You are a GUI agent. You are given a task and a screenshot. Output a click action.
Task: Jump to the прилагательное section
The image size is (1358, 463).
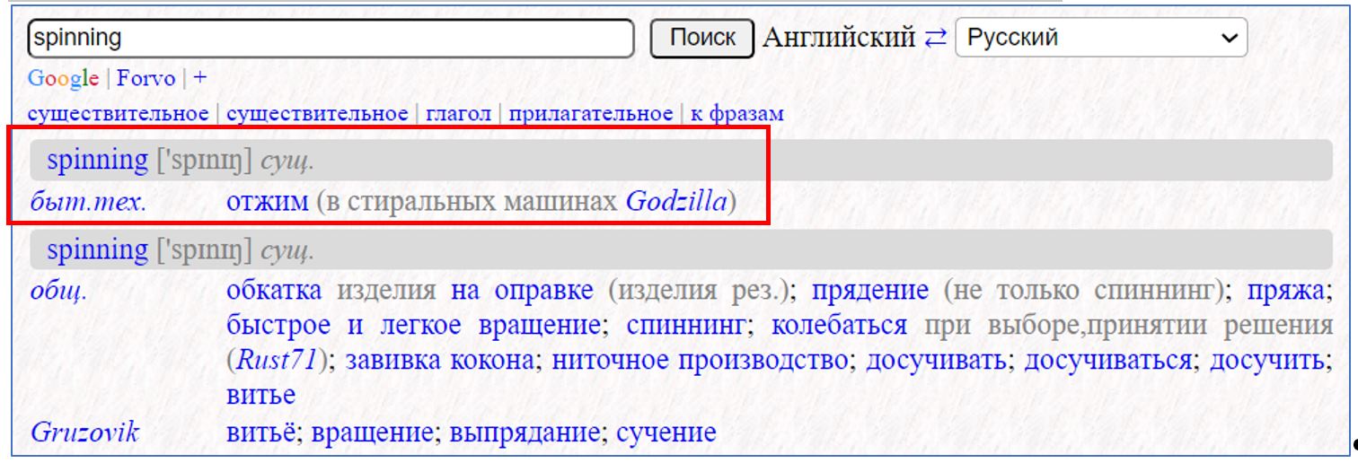(x=590, y=114)
